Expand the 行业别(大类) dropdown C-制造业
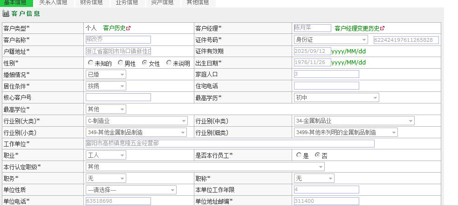This screenshot has height=206, width=458. coord(137,121)
